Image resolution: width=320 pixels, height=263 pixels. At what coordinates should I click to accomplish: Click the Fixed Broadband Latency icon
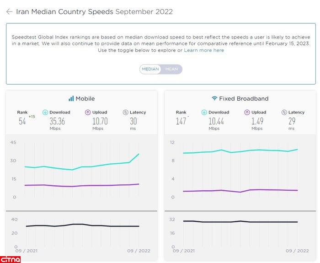coord(284,112)
